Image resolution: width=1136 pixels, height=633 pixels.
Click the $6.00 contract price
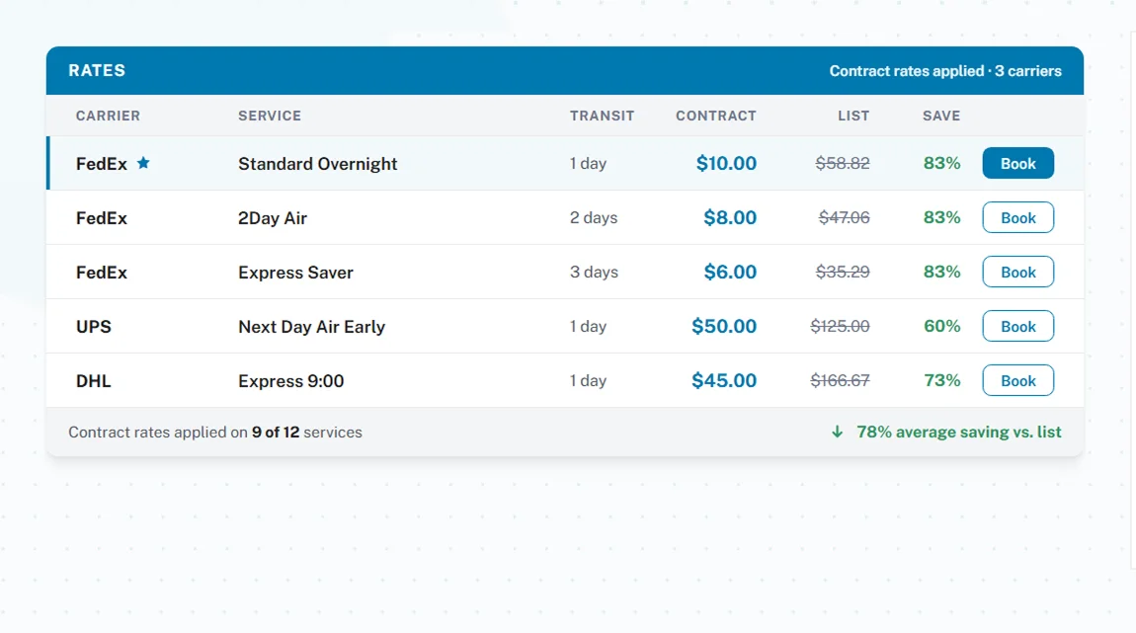tap(730, 273)
